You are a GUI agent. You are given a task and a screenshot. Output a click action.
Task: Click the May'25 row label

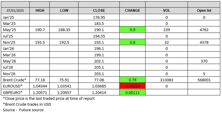click(9, 30)
